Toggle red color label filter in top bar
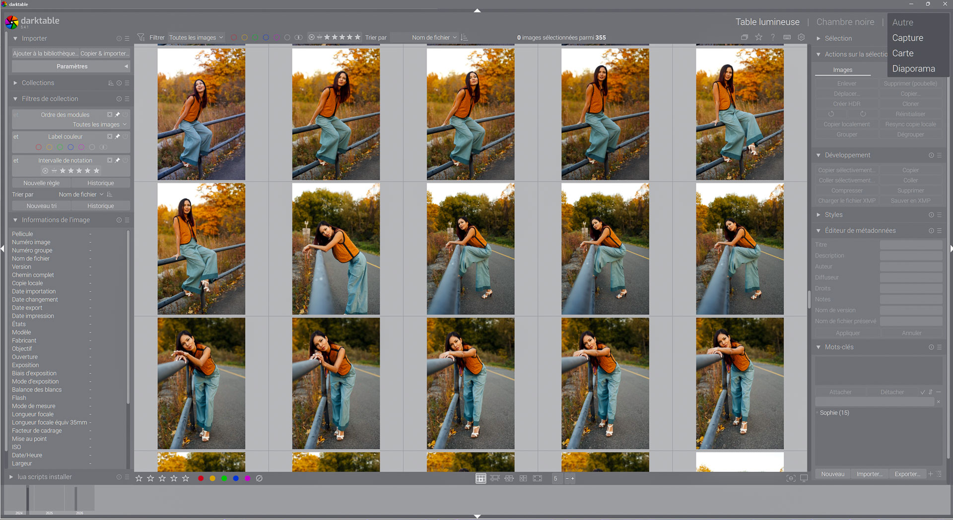Image resolution: width=953 pixels, height=520 pixels. tap(234, 37)
